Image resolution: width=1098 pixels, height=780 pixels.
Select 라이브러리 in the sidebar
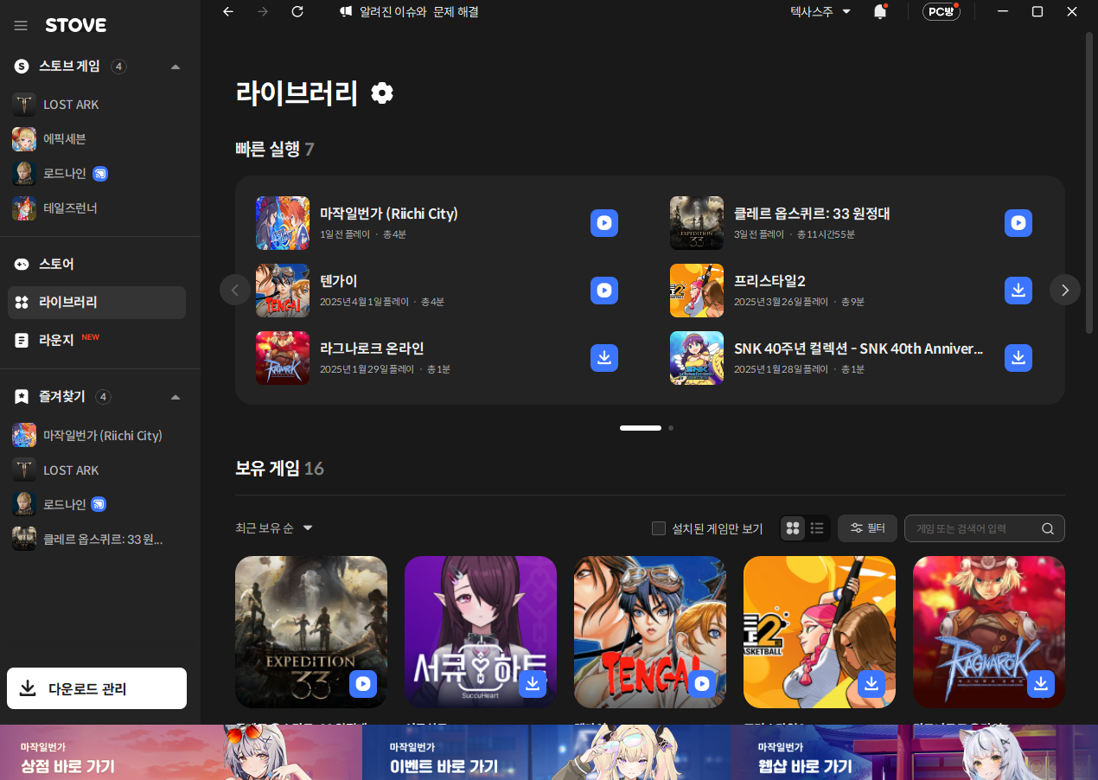click(97, 303)
